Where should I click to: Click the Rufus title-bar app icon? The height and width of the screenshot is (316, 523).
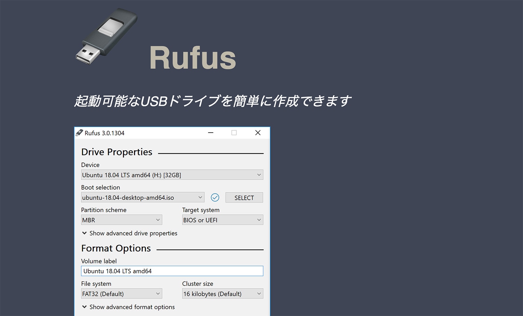79,133
